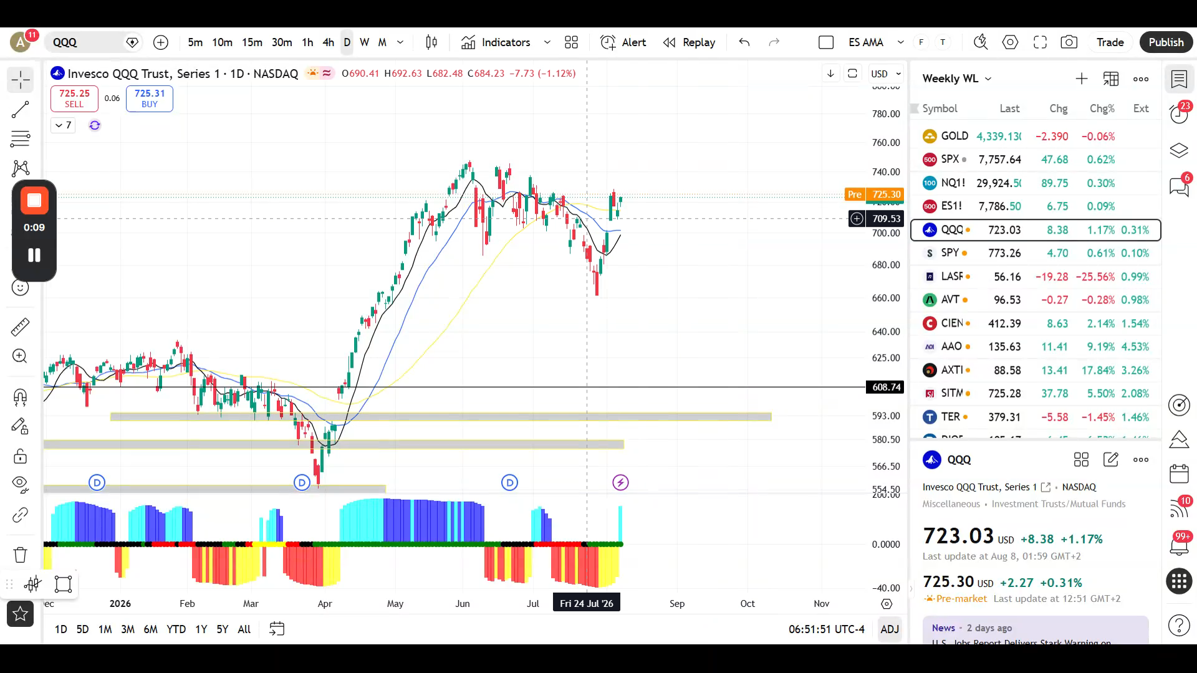The height and width of the screenshot is (673, 1197).
Task: Open time axis settings gear
Action: [887, 604]
